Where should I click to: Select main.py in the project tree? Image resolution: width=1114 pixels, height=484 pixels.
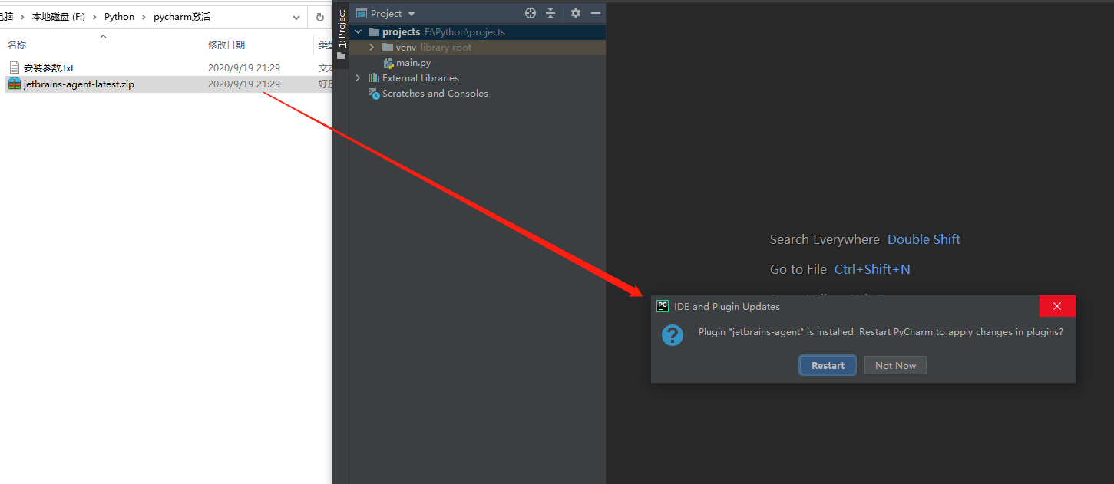(413, 63)
